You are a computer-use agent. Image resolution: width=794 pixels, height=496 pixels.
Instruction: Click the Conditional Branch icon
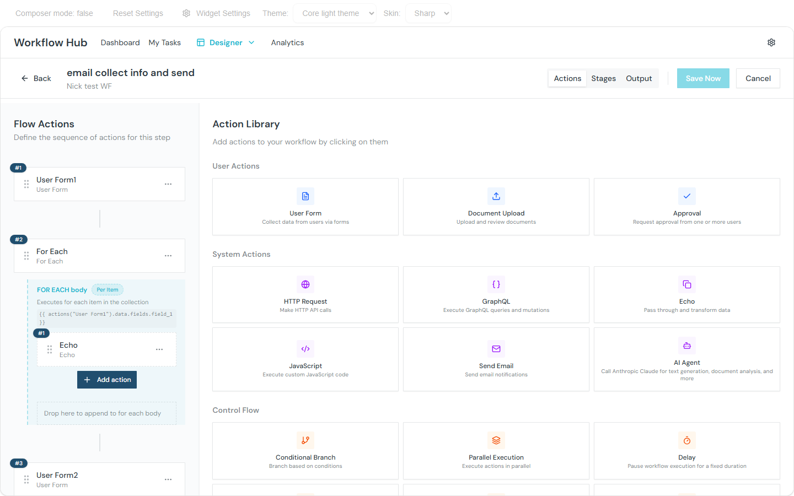[305, 440]
